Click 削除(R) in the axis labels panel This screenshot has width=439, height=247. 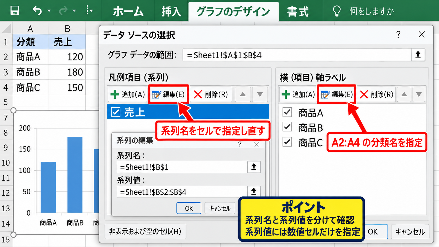(376, 94)
